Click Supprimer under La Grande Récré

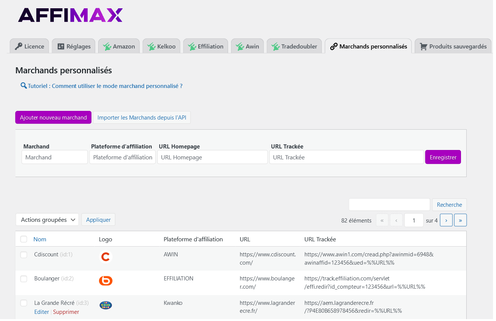pos(66,312)
